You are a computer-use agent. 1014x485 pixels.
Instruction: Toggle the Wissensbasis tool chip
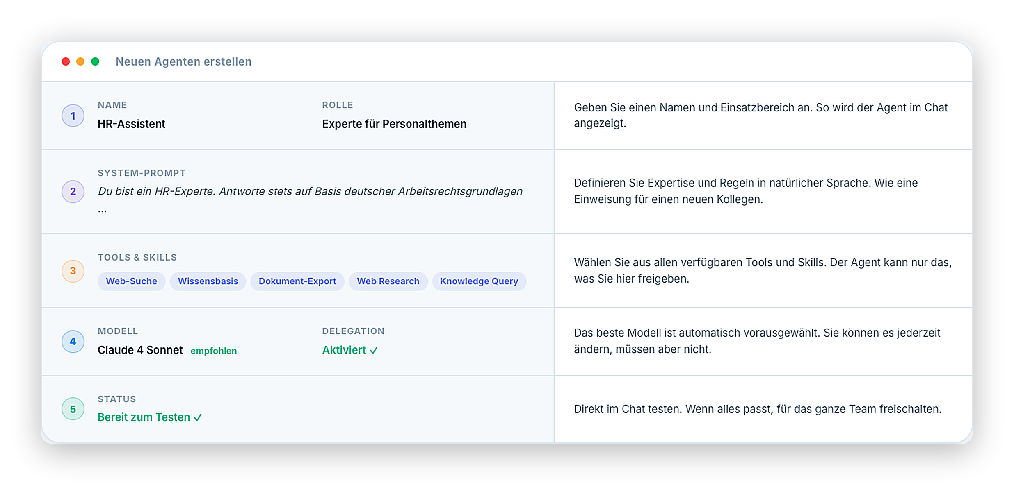pos(208,281)
